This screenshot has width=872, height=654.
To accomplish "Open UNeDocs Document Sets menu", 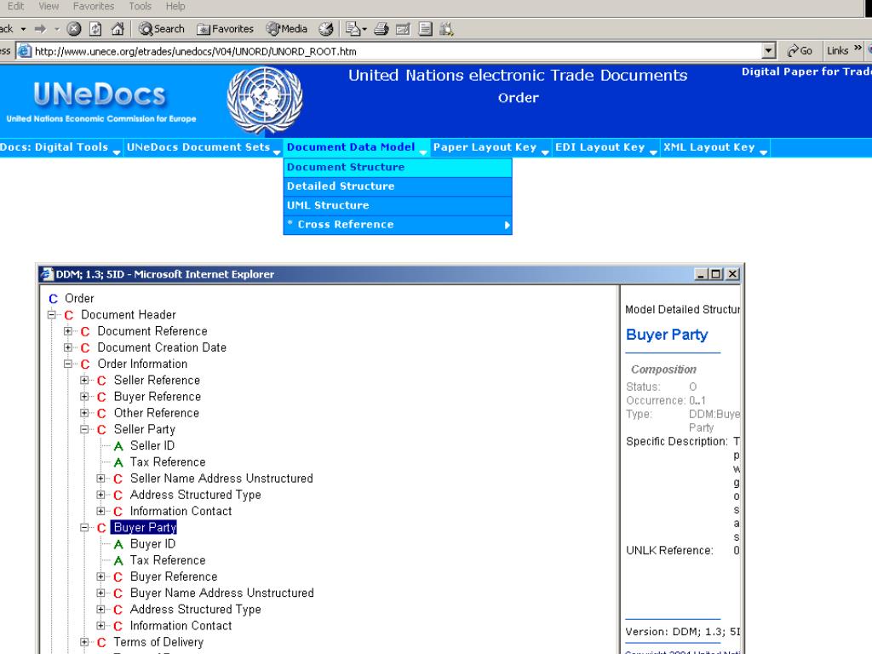I will click(x=203, y=147).
